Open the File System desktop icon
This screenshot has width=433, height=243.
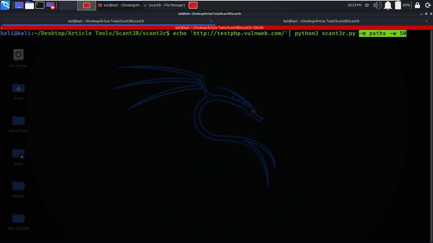[x=18, y=58]
